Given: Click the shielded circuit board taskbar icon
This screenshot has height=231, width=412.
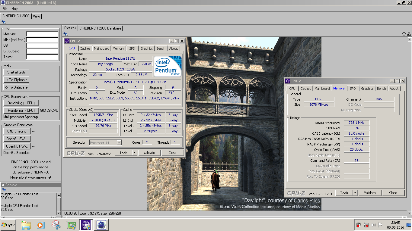Looking at the screenshot, I should (72, 225).
